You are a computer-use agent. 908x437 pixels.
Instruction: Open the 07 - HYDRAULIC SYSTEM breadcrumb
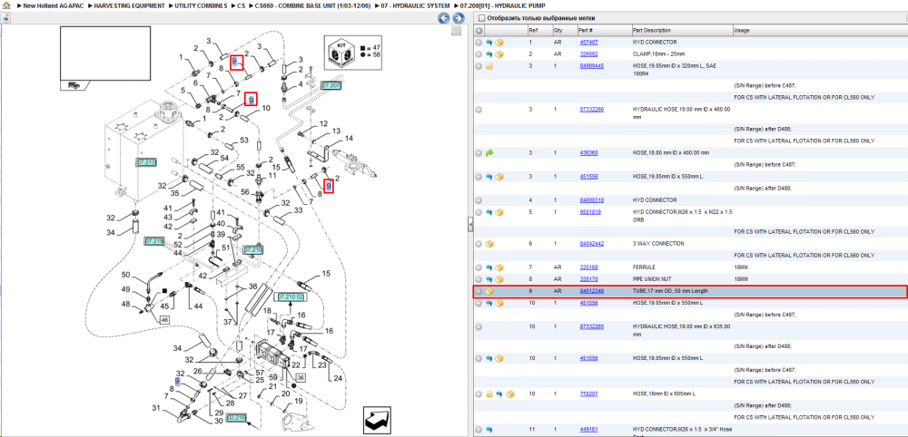click(415, 5)
